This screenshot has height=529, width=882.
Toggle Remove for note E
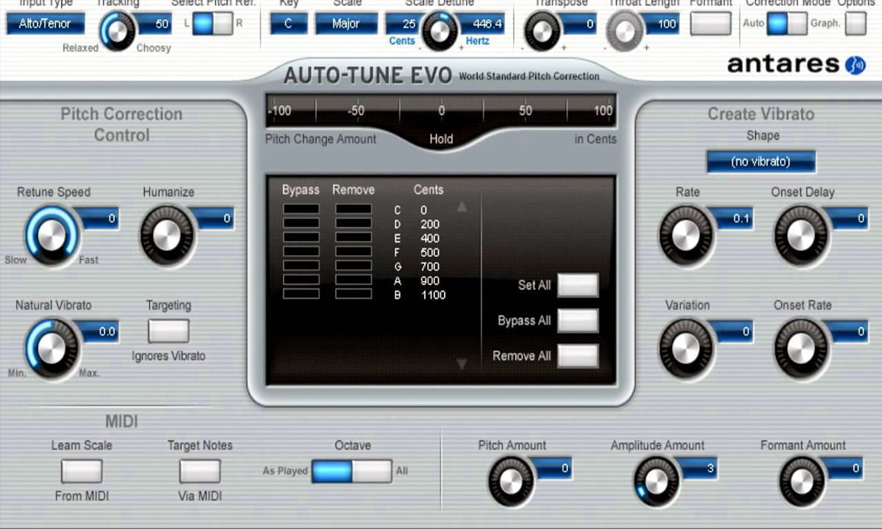[x=354, y=237]
